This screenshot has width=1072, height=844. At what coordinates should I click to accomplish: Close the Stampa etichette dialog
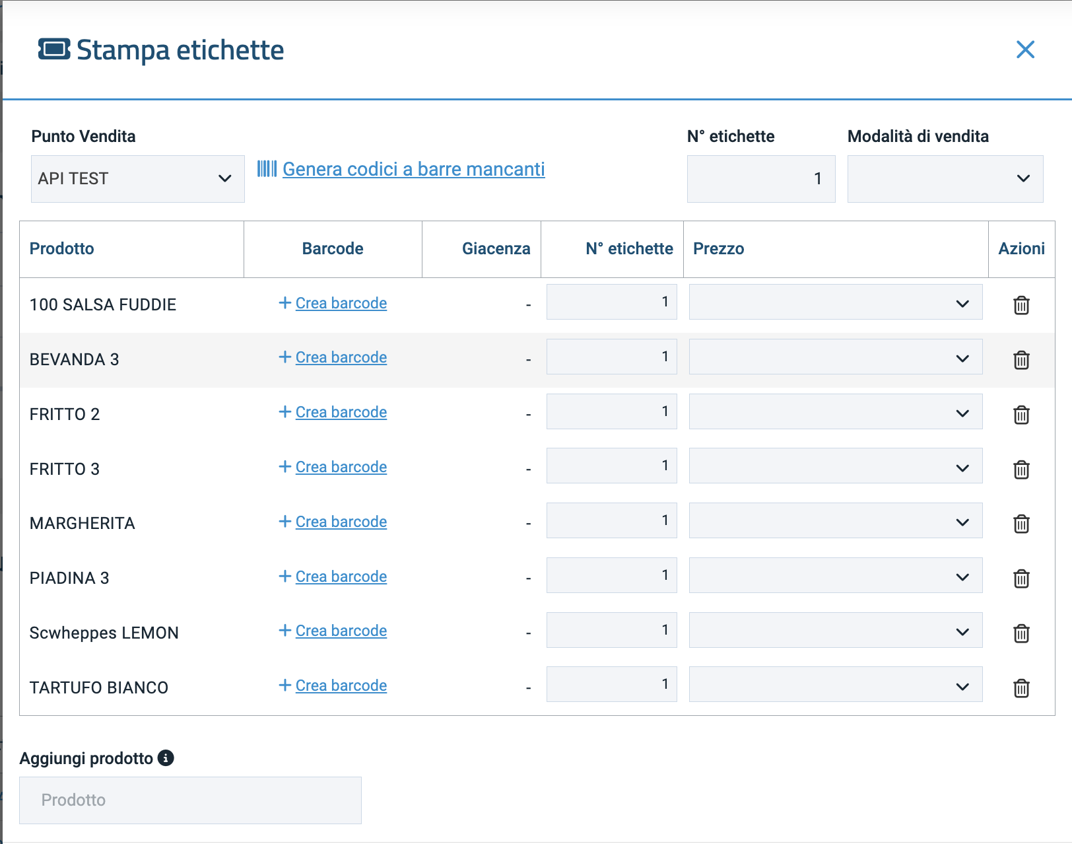click(x=1025, y=50)
